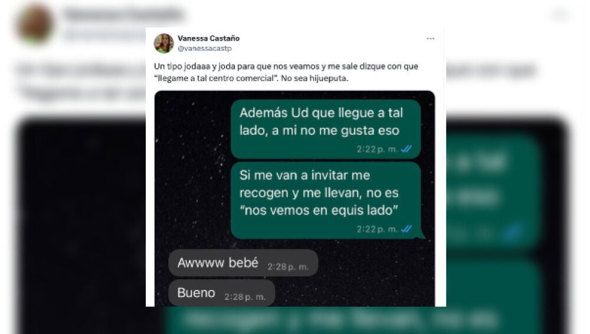
Task: Click the blurred profile avatar in background header
Action: click(x=35, y=24)
